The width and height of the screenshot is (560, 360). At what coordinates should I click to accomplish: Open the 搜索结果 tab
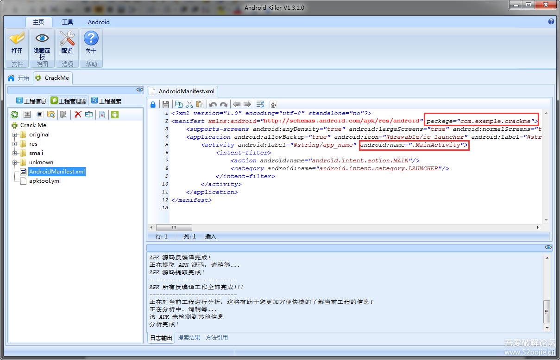pyautogui.click(x=189, y=338)
